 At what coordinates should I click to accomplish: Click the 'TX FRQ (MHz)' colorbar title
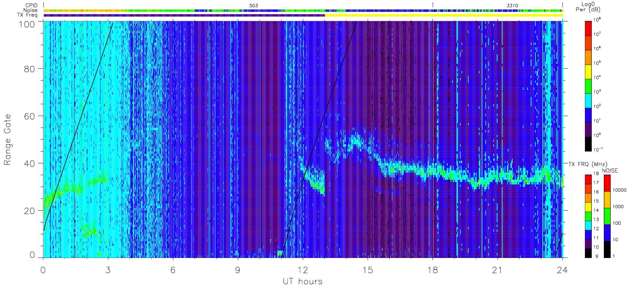pyautogui.click(x=588, y=164)
